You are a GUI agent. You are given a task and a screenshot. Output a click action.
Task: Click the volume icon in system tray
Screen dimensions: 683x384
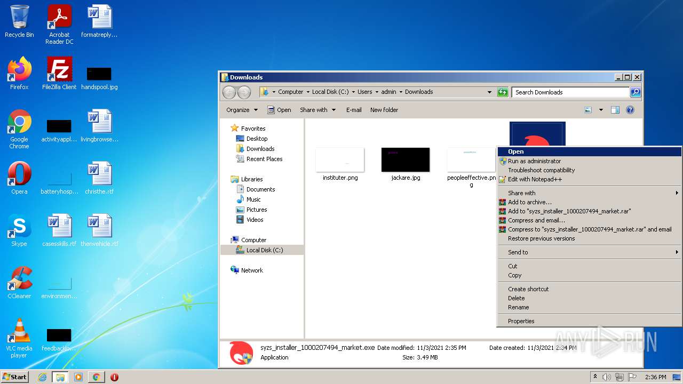[607, 377]
